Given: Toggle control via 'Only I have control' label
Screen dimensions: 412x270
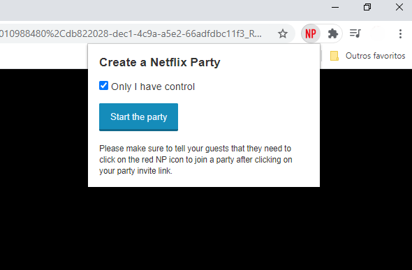Looking at the screenshot, I should [x=153, y=87].
